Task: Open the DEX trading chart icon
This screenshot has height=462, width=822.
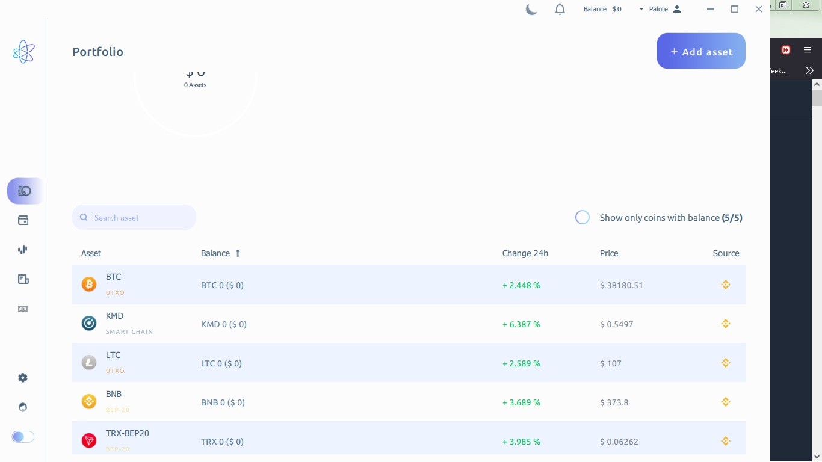Action: coord(23,250)
